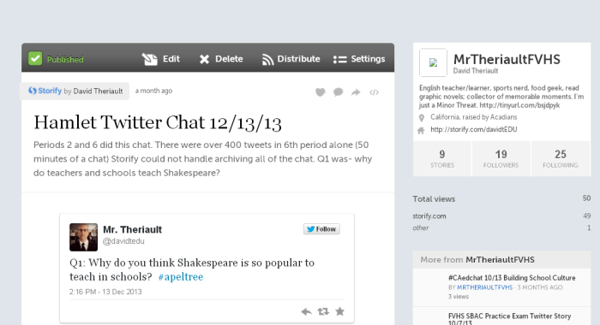The height and width of the screenshot is (325, 600).
Task: Open http://storify.com/davidtEDU link
Action: coord(474,129)
